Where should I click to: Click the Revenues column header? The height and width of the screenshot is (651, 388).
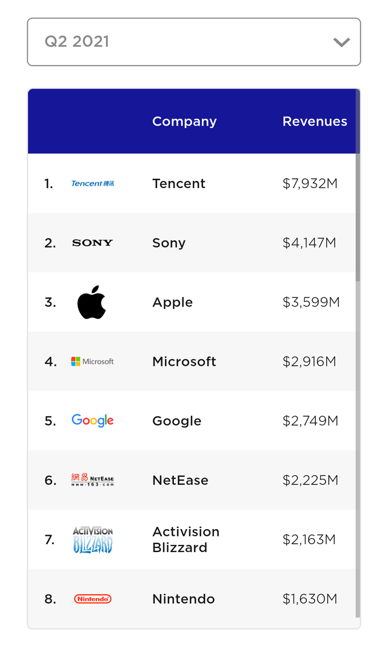(x=315, y=121)
